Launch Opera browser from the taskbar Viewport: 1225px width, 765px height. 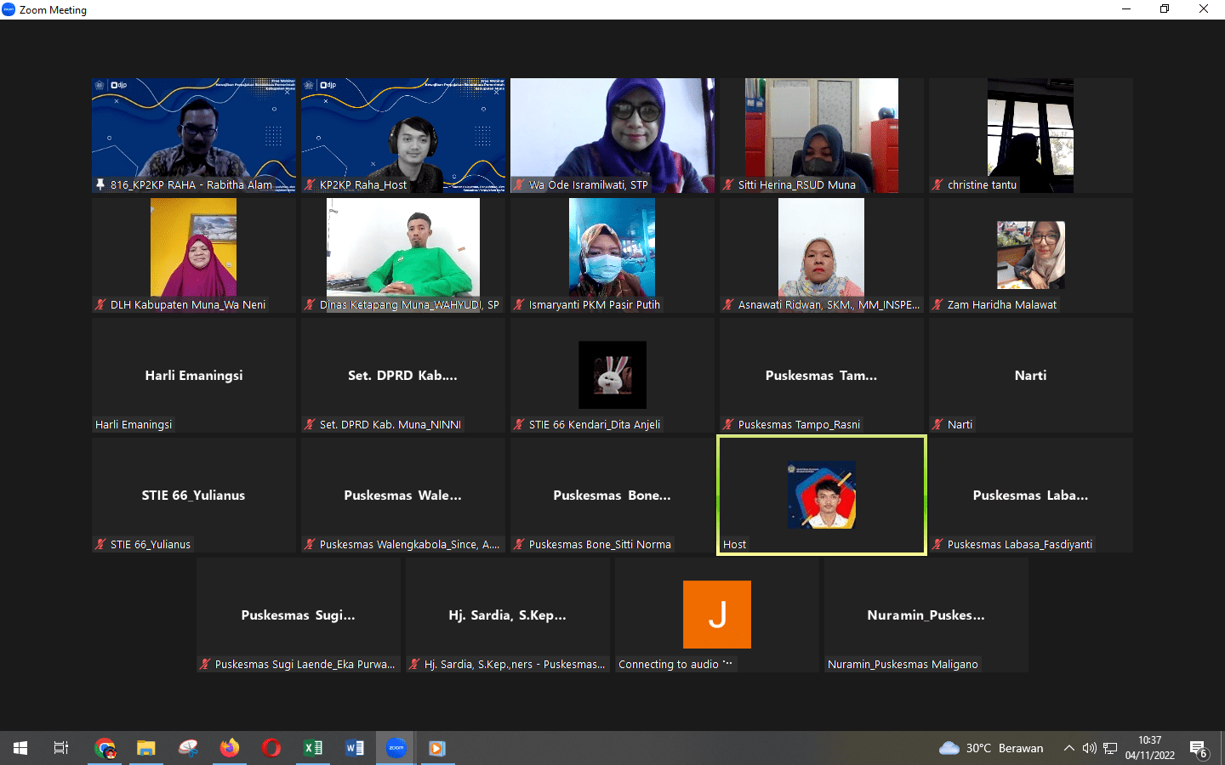(271, 748)
